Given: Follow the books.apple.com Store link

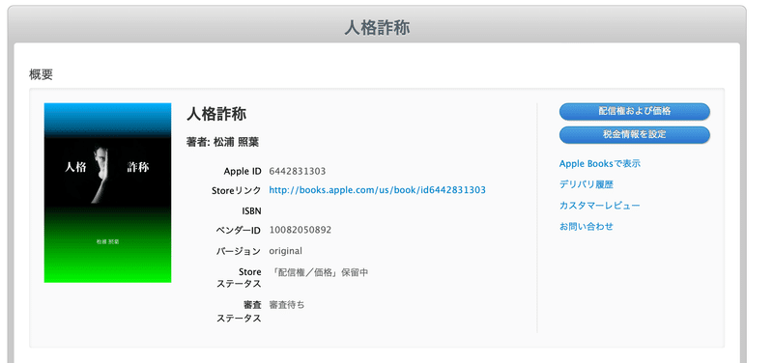Looking at the screenshot, I should point(377,190).
